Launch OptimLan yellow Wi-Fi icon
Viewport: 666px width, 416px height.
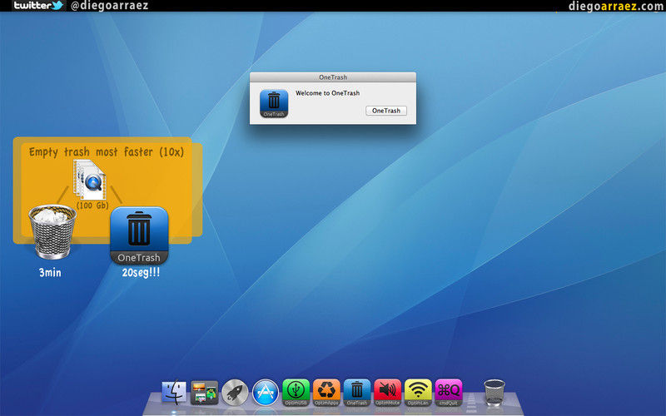pos(418,392)
